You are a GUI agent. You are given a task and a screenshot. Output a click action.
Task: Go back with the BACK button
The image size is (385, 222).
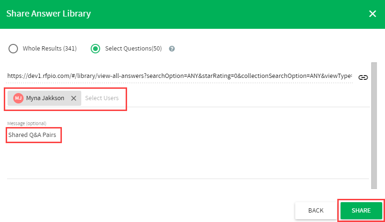[316, 211]
